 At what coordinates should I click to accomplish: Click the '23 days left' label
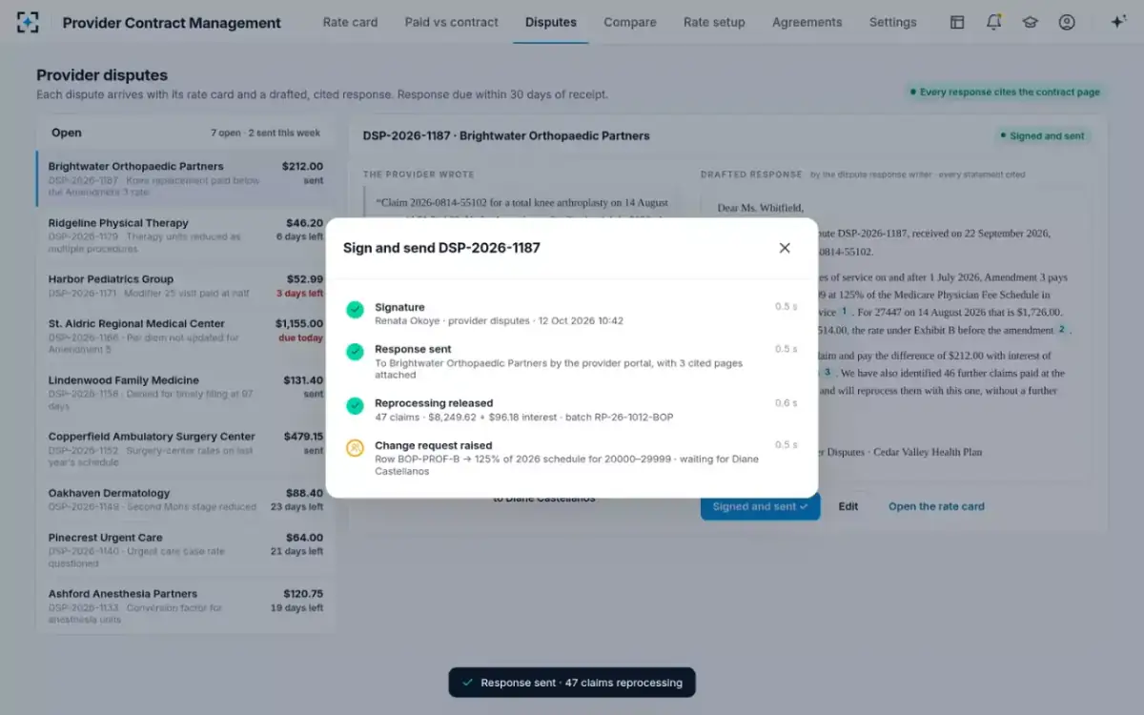point(296,507)
